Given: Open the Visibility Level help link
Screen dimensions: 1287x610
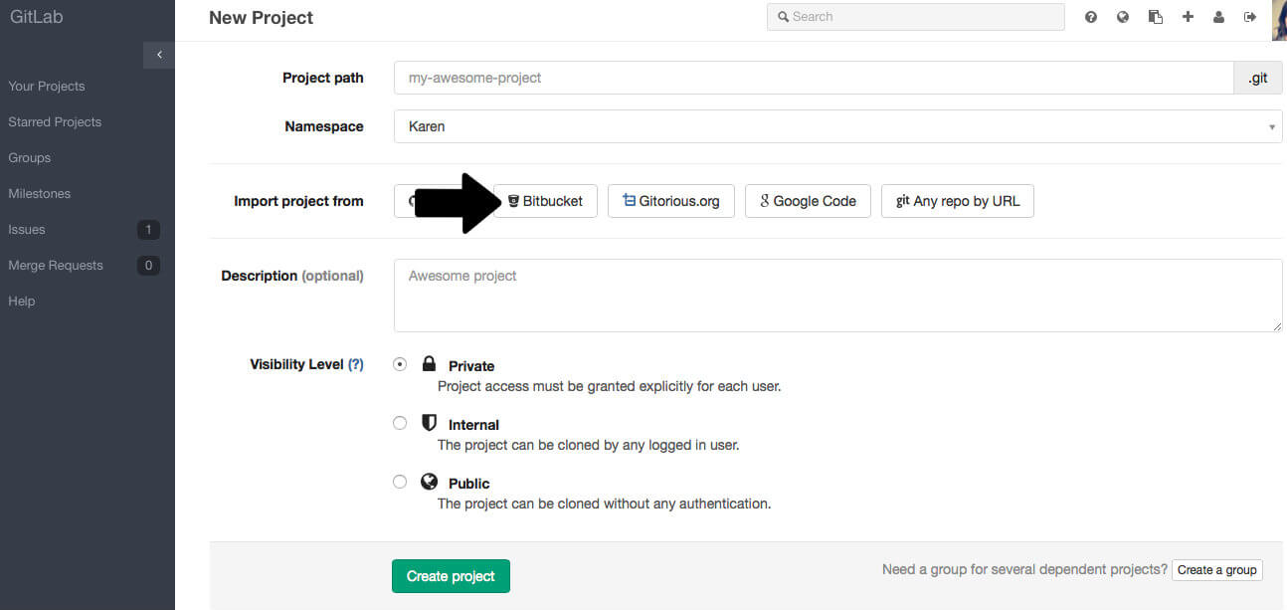Looking at the screenshot, I should tap(357, 363).
